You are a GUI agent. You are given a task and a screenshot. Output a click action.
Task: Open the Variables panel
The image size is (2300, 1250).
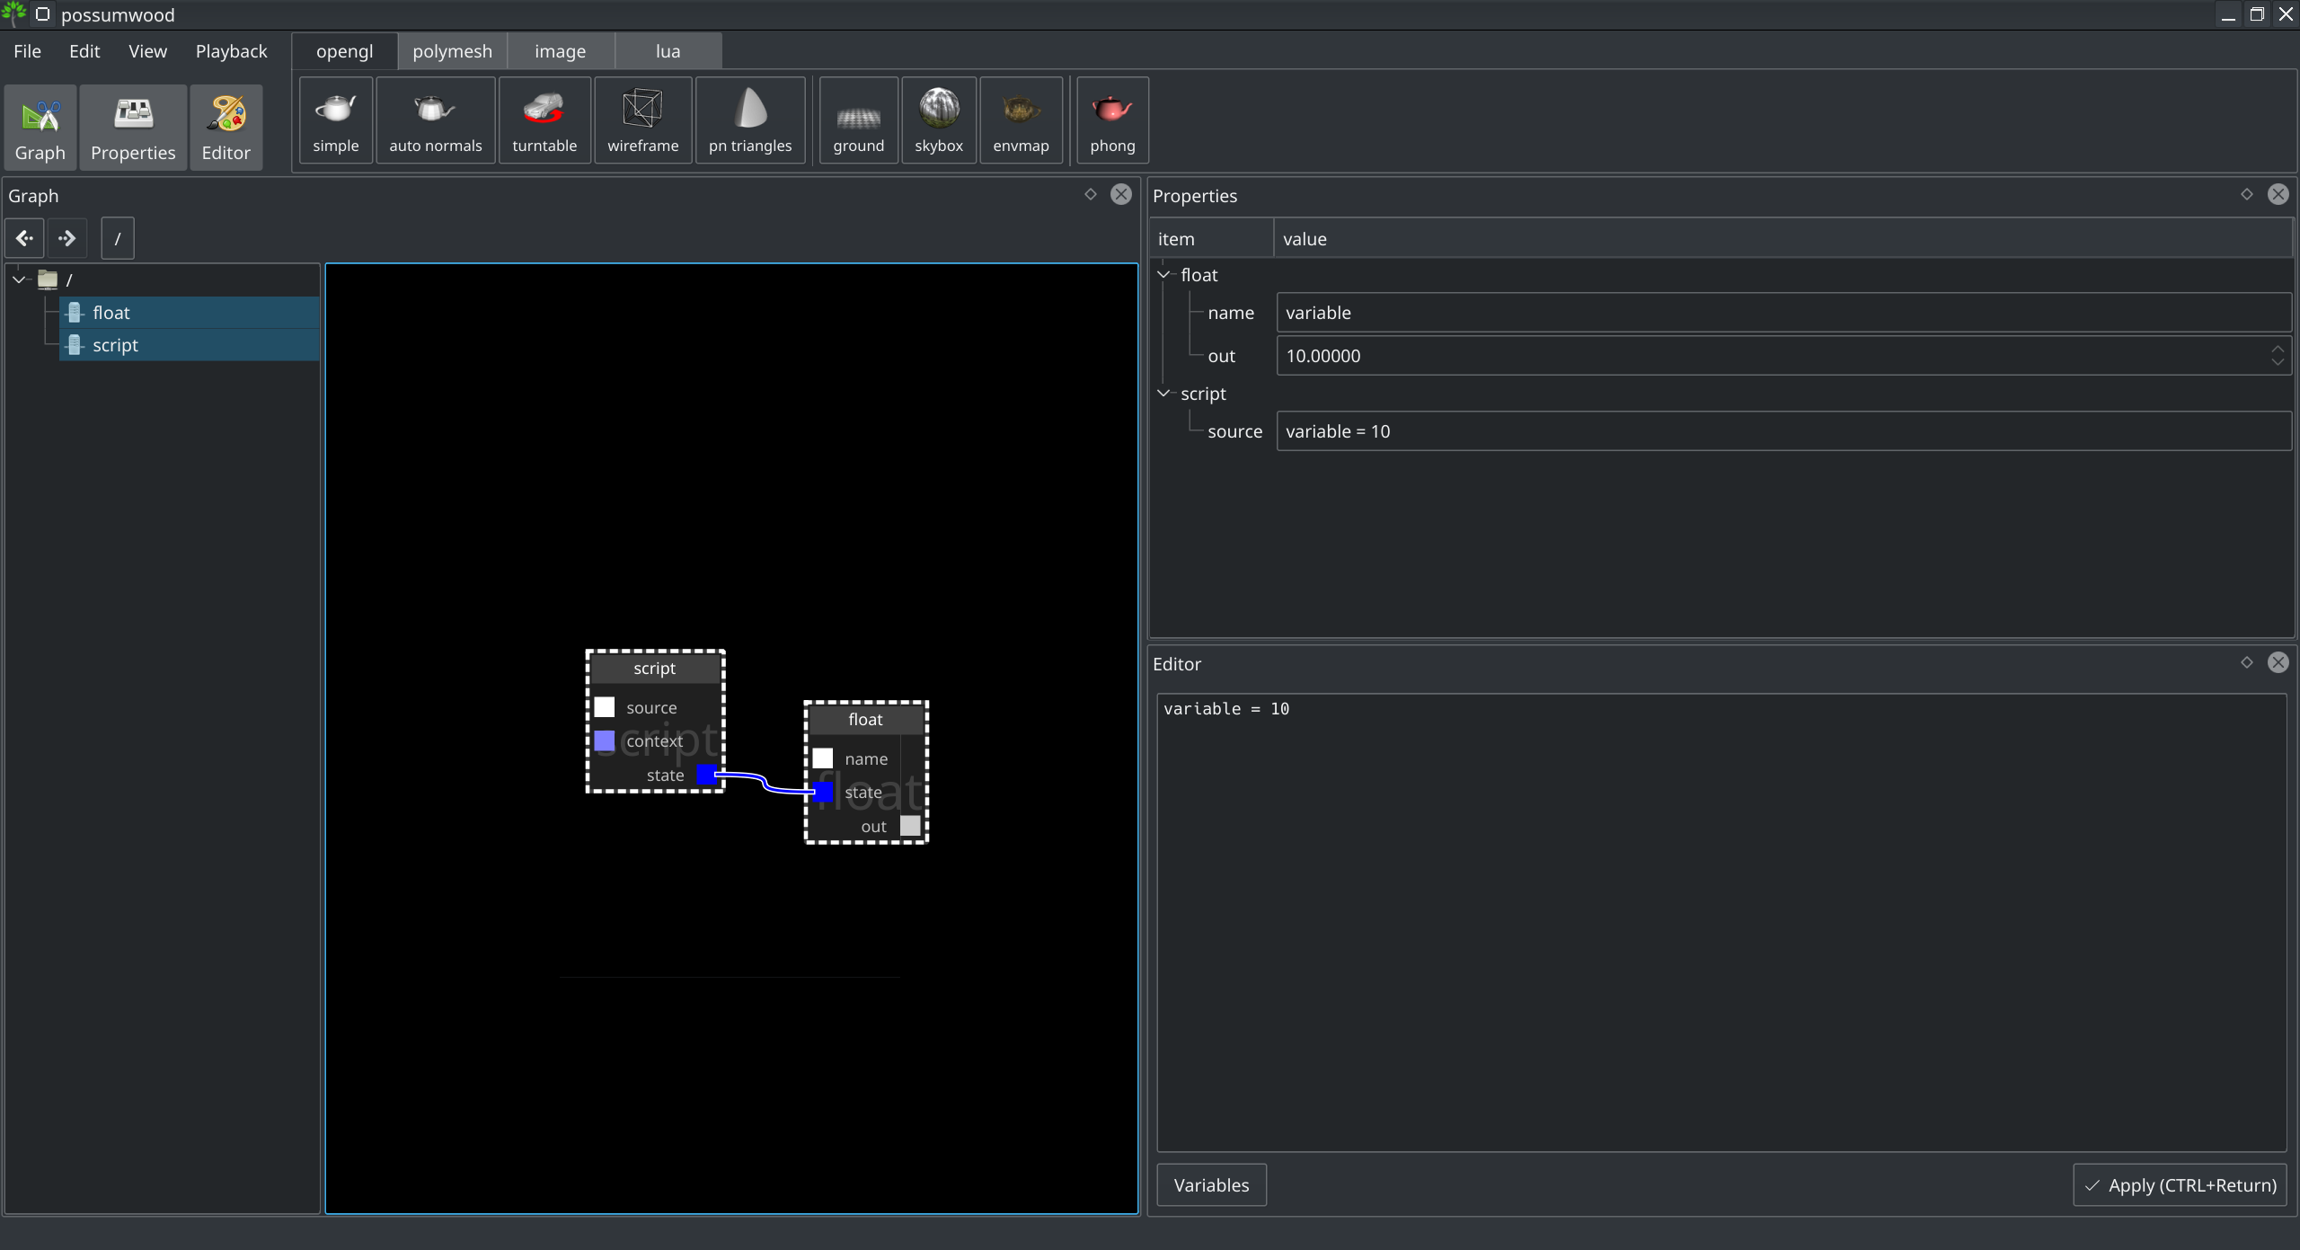[1212, 1184]
